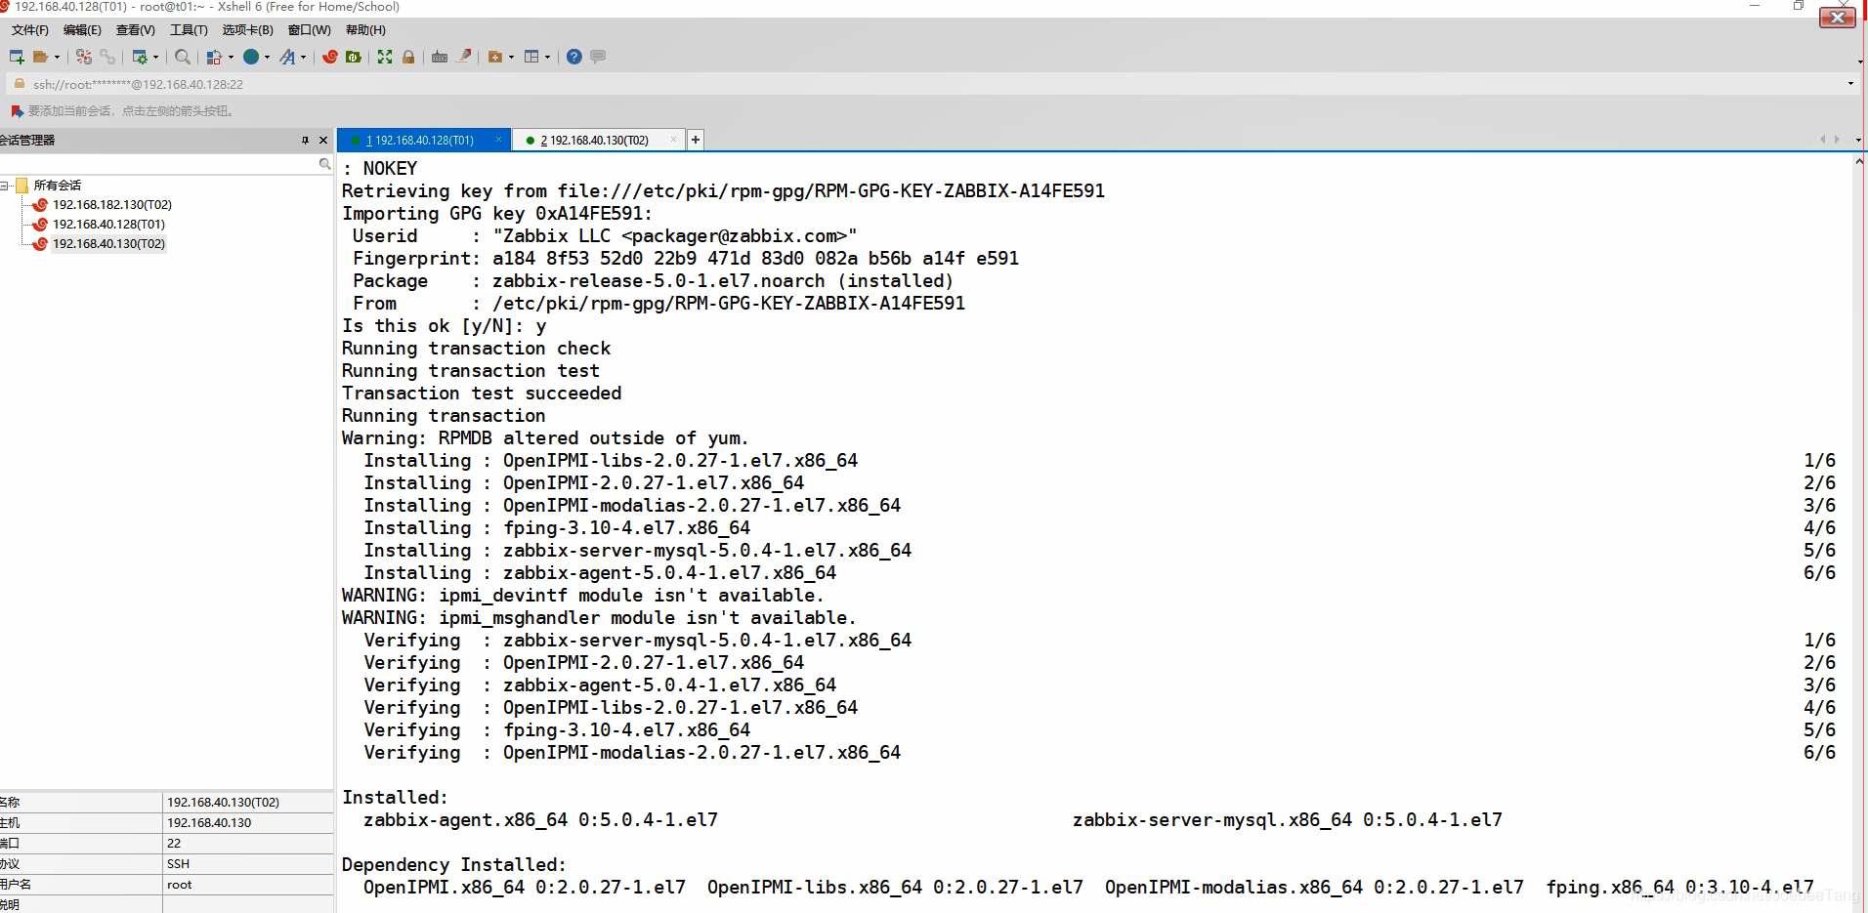Image resolution: width=1868 pixels, height=913 pixels.
Task: Click the color scheme toolbar icon
Action: (x=214, y=57)
